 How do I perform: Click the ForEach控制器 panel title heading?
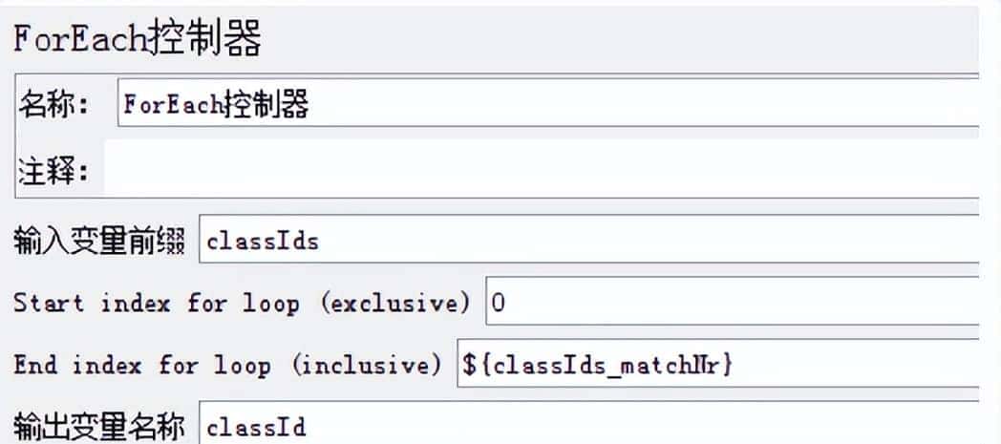138,40
